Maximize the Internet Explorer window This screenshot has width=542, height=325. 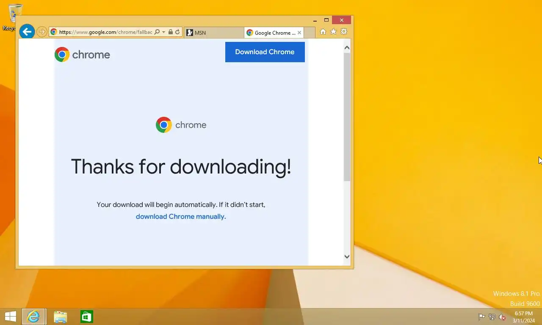[x=326, y=20]
